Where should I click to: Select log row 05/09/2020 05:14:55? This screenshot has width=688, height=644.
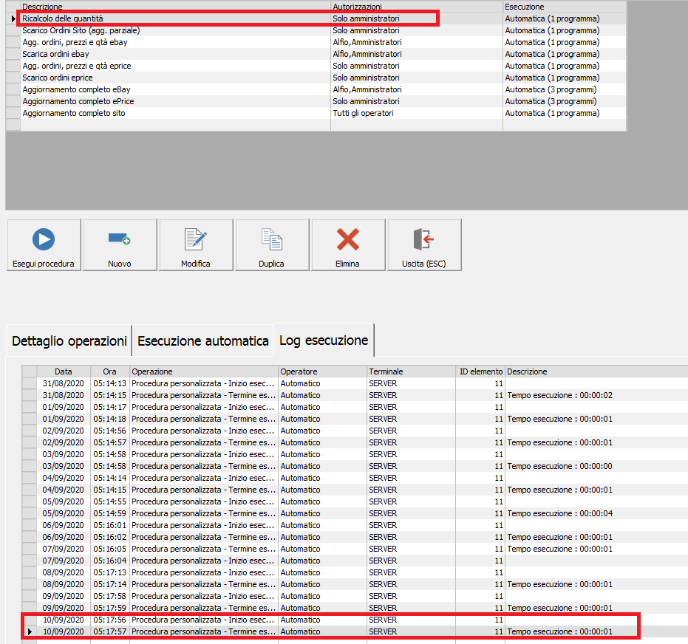355,501
